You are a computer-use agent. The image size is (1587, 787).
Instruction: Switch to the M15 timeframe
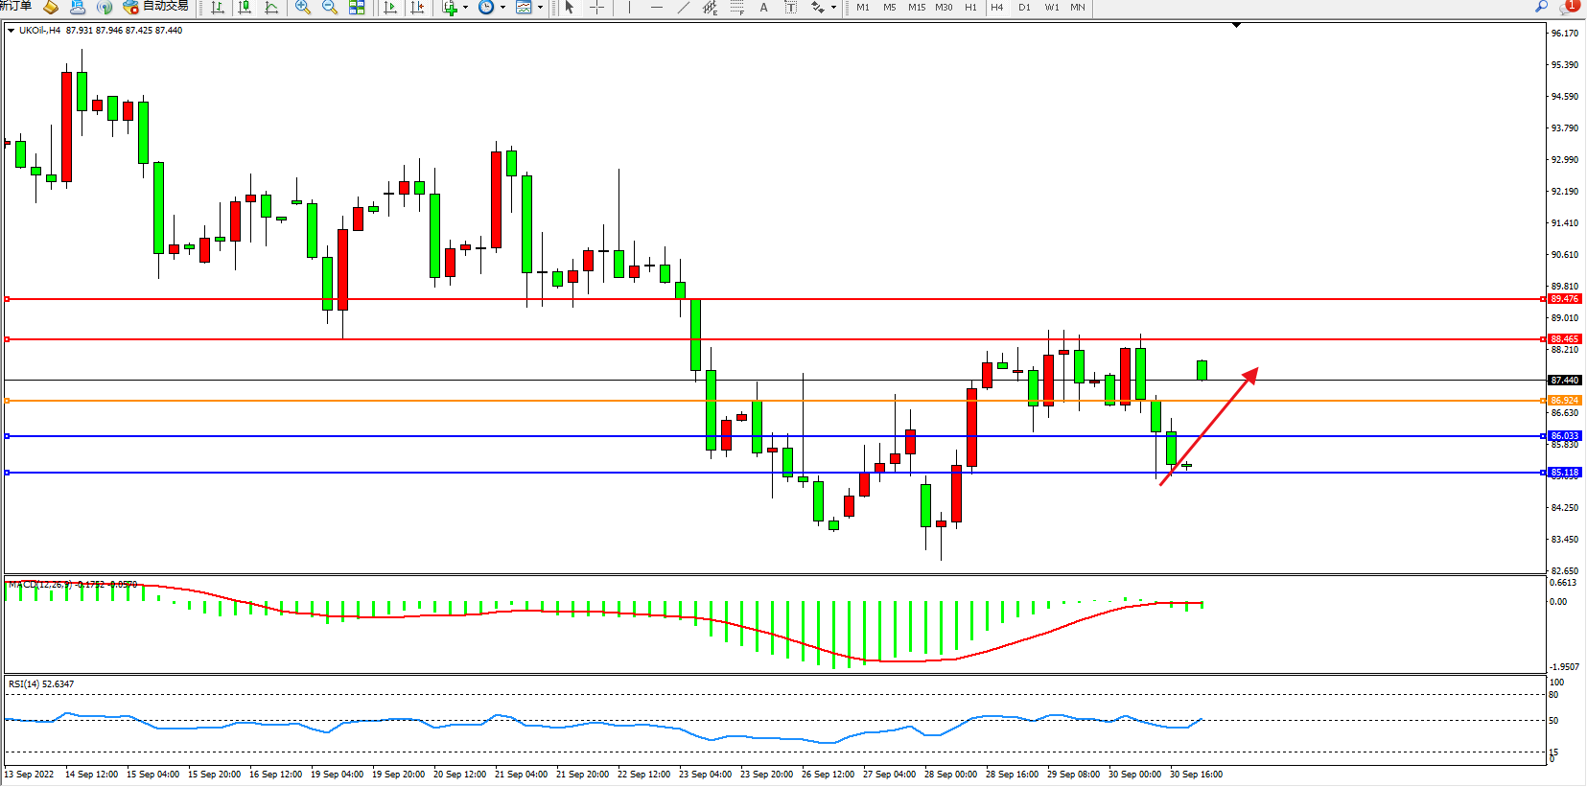coord(917,8)
